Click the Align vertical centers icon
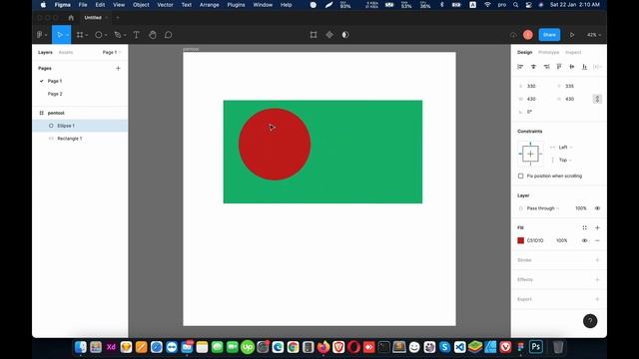 572,67
